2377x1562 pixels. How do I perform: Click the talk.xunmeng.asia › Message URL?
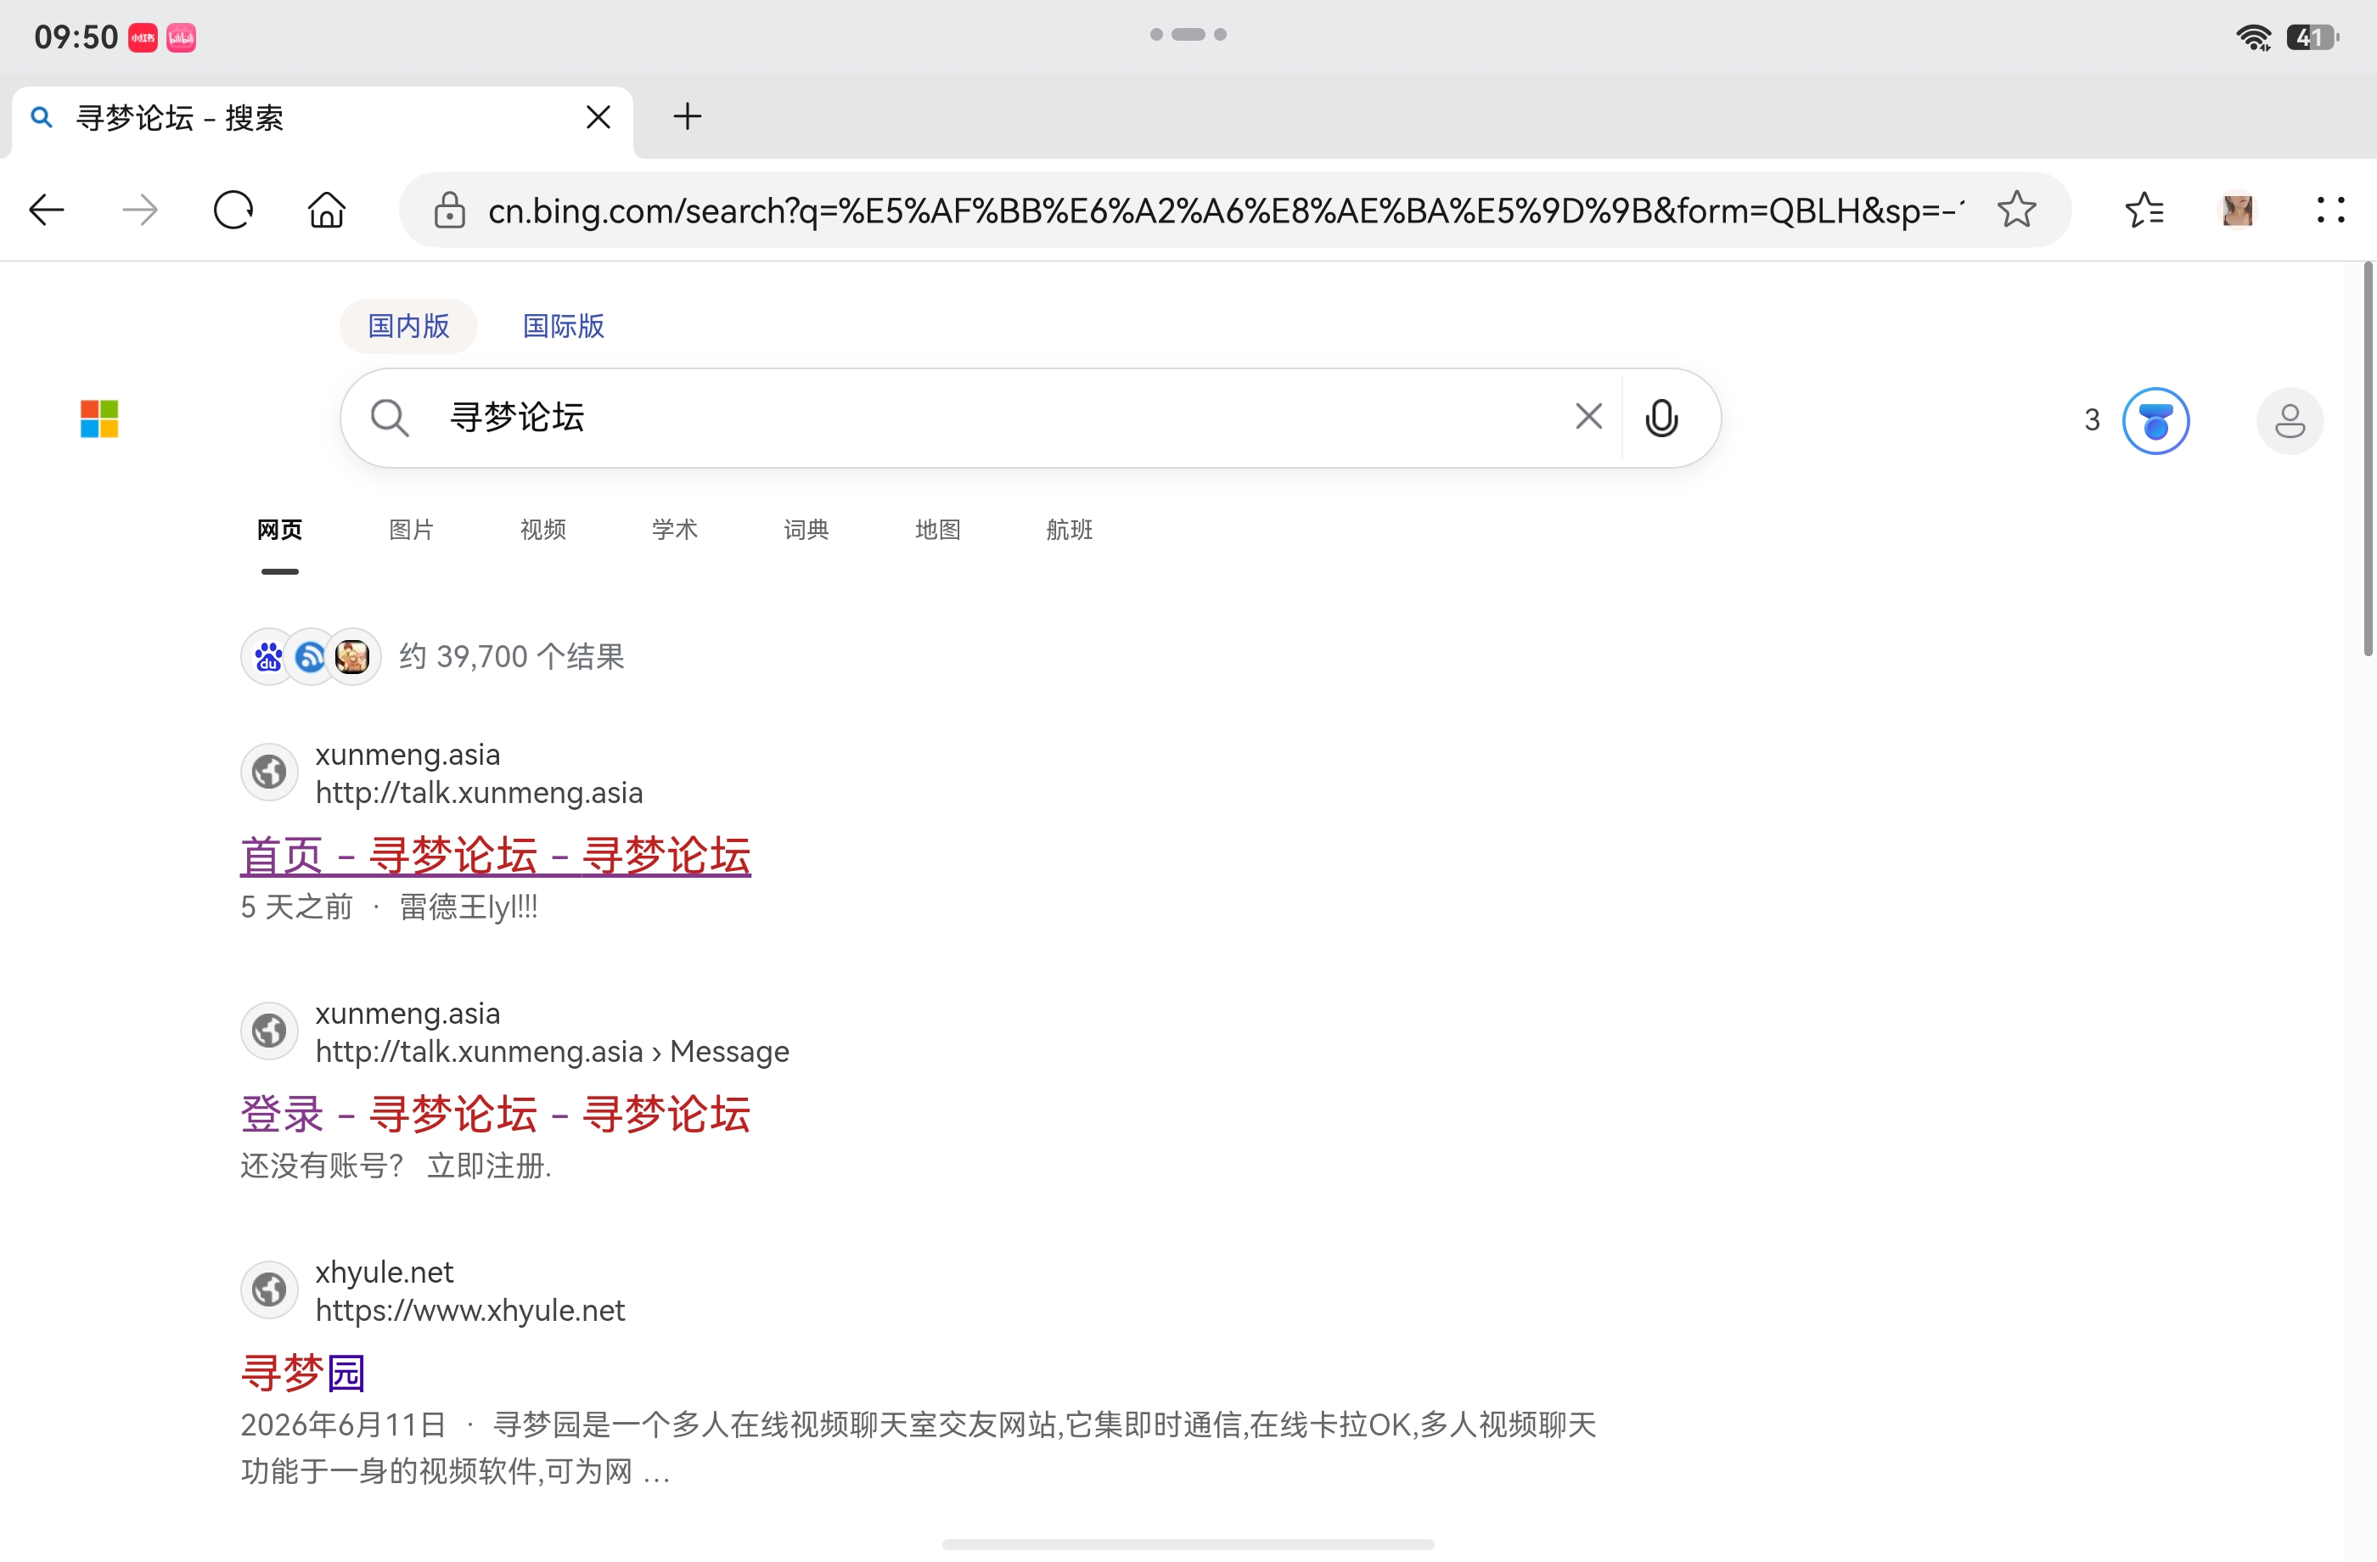click(553, 1052)
